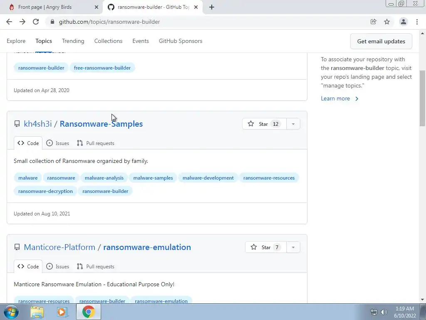Open the kh4sh3i user profile link
The height and width of the screenshot is (320, 426).
pyautogui.click(x=37, y=124)
